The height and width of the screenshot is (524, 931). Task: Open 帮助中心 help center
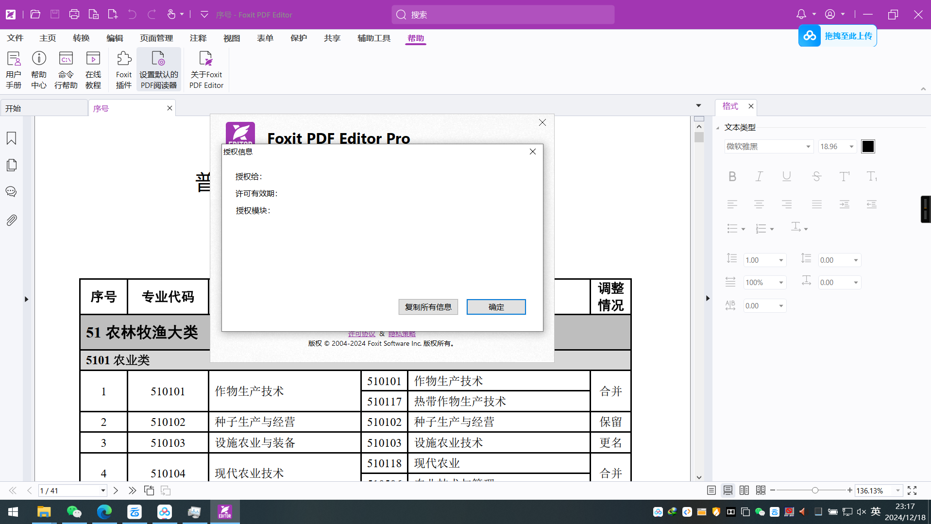[x=39, y=70]
